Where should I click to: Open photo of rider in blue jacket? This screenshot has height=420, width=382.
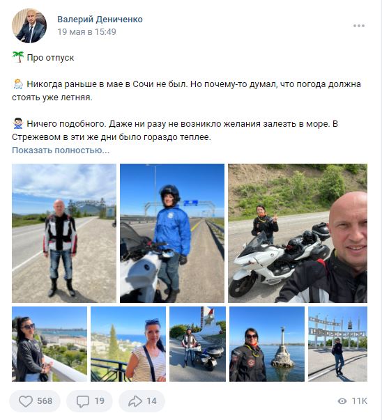coord(172,233)
